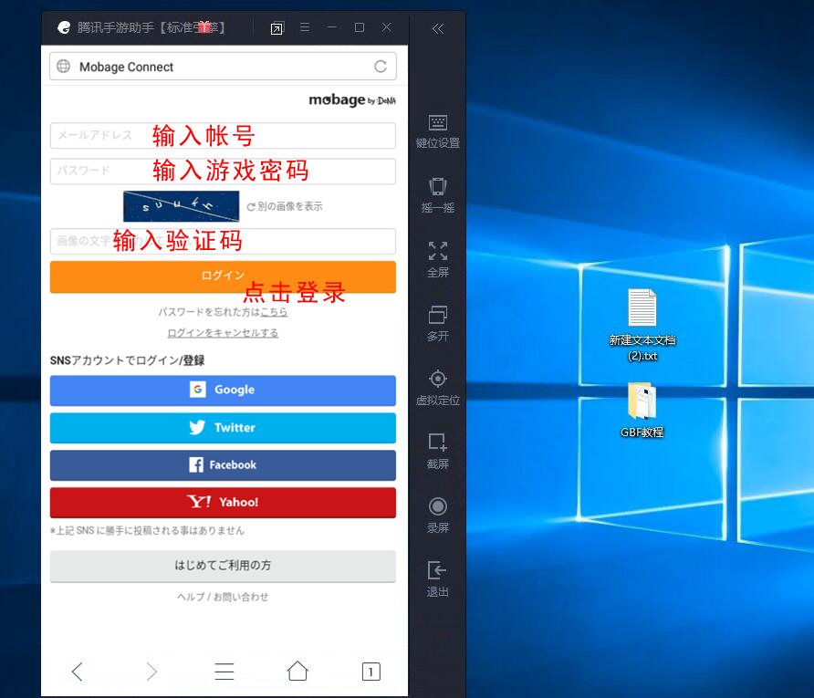This screenshot has width=814, height=698.
Task: Sign in with Google button
Action: pos(223,390)
